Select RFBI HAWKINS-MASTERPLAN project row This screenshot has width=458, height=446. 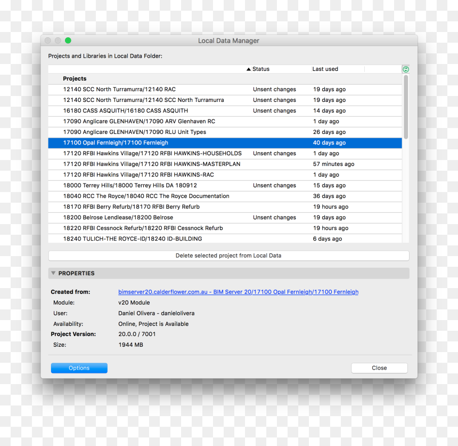click(225, 164)
